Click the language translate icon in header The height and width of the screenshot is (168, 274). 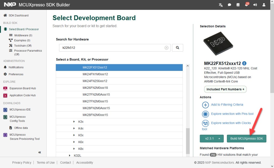point(220,5)
